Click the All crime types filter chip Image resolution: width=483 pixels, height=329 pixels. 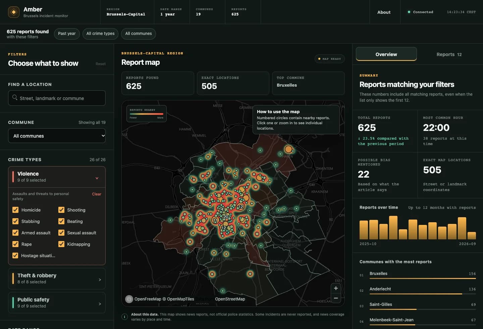tap(100, 34)
